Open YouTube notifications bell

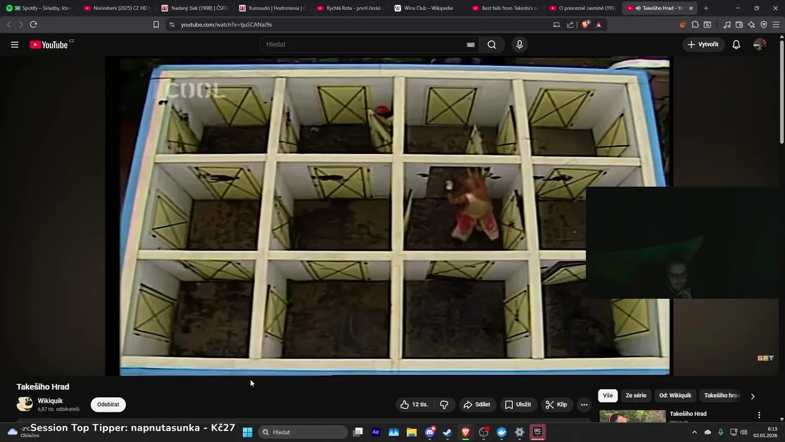click(x=736, y=44)
